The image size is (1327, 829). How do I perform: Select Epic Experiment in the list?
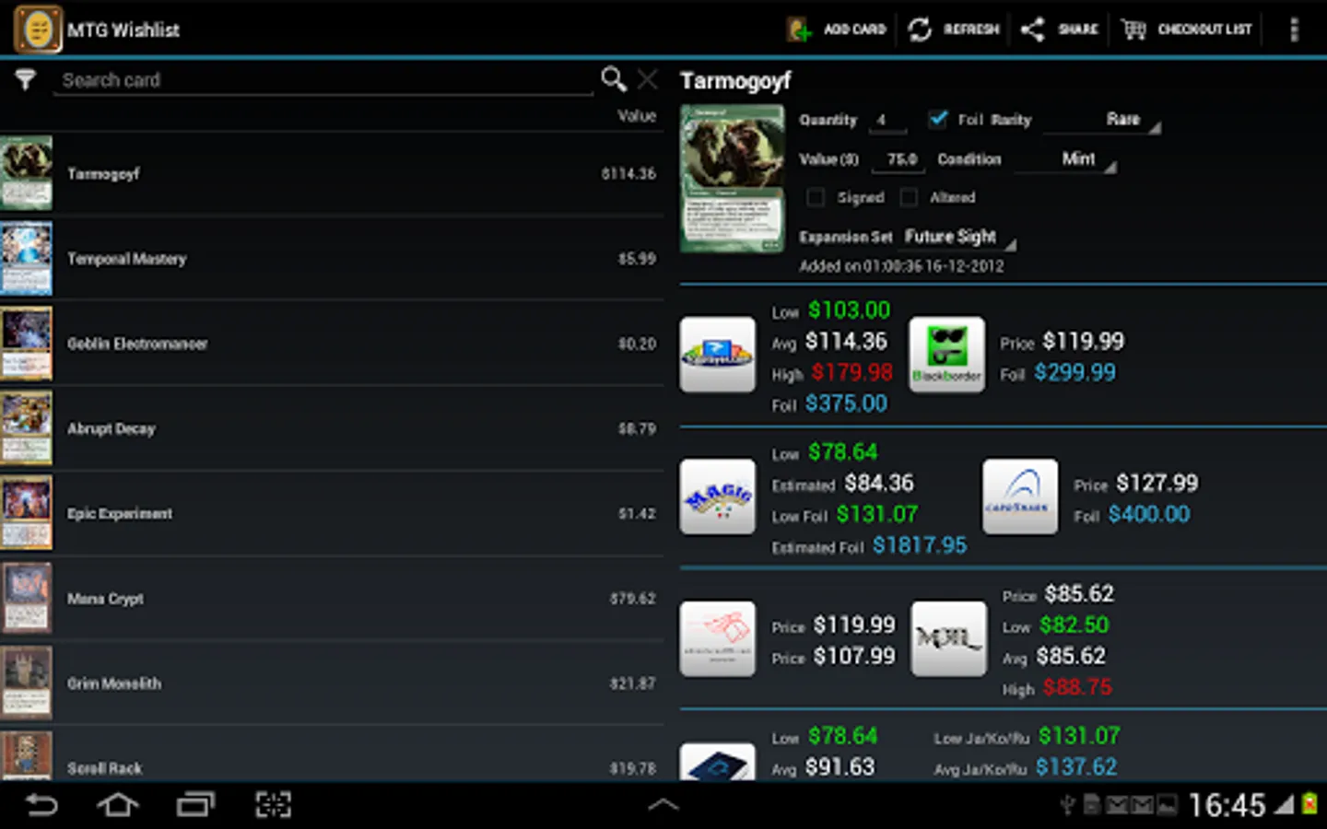click(x=332, y=513)
